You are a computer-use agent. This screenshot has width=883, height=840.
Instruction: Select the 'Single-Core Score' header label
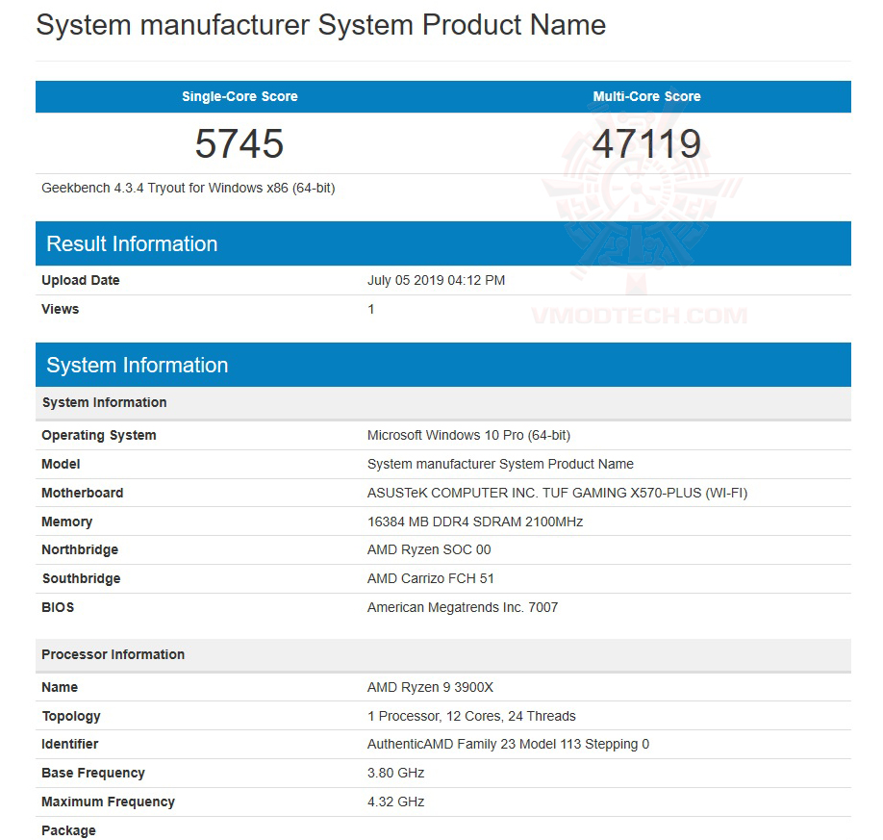pos(240,96)
